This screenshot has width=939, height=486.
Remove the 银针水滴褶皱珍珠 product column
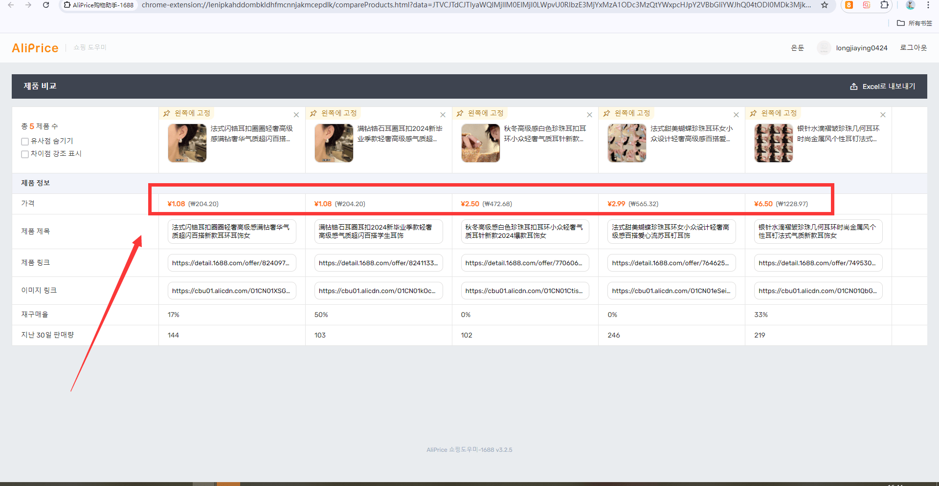(883, 115)
